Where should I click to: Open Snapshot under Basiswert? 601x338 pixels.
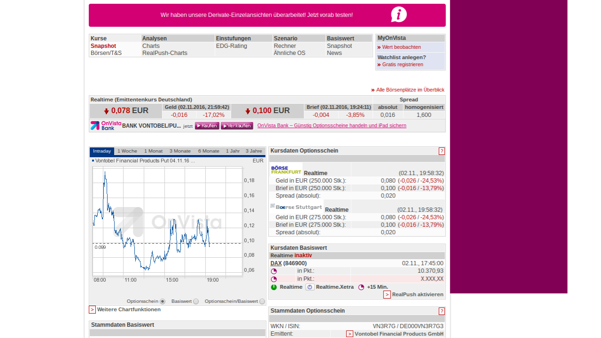339,46
